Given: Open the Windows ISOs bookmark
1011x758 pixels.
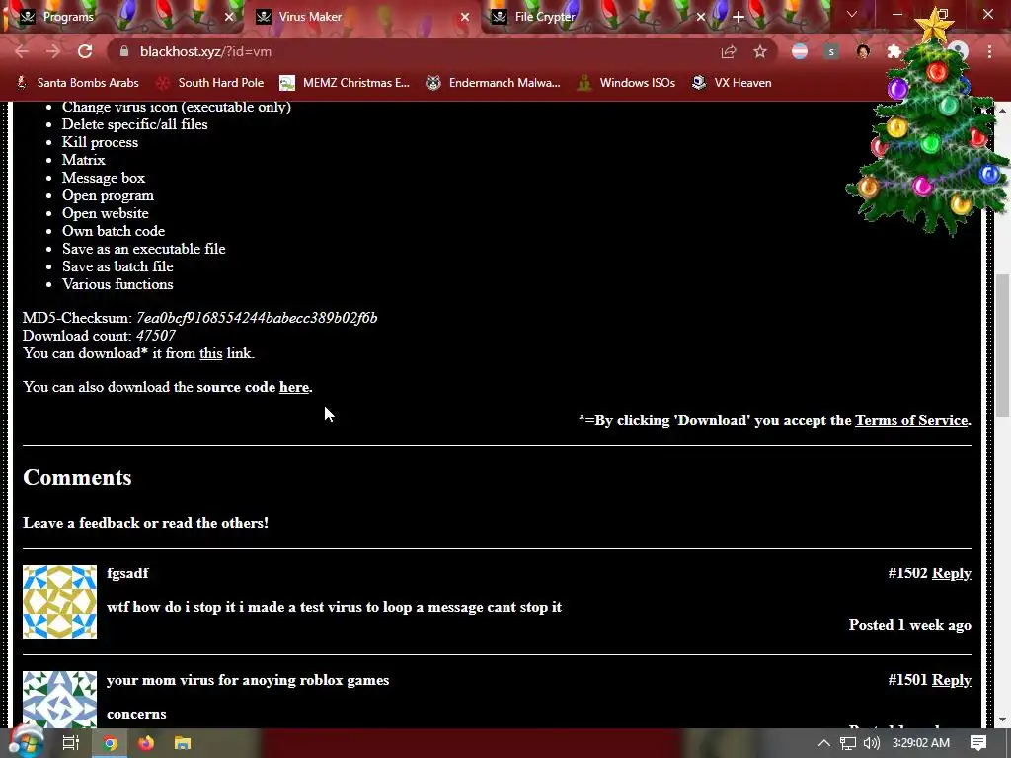Looking at the screenshot, I should pos(627,83).
